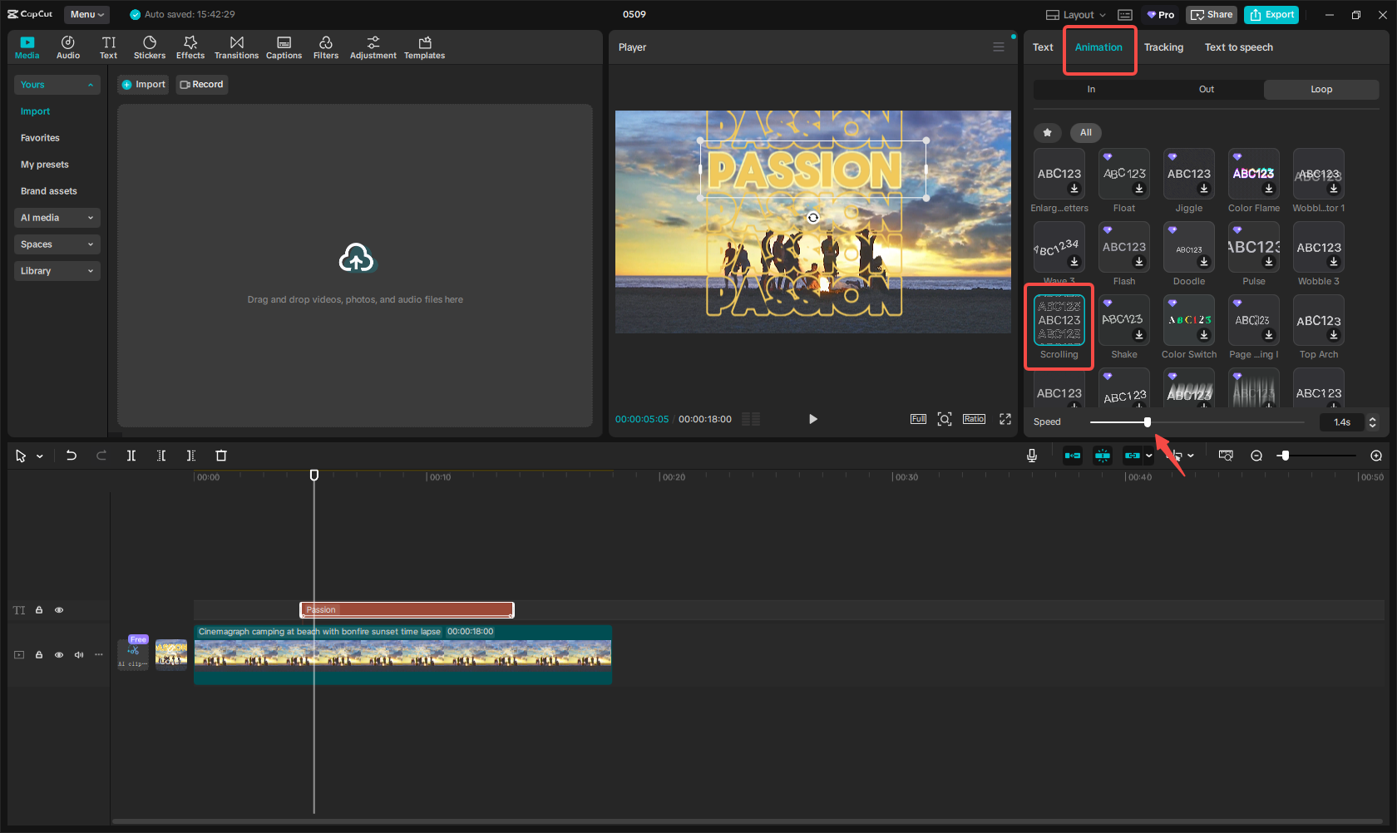Viewport: 1397px width, 833px height.
Task: Open the Stickers panel
Action: tap(150, 47)
